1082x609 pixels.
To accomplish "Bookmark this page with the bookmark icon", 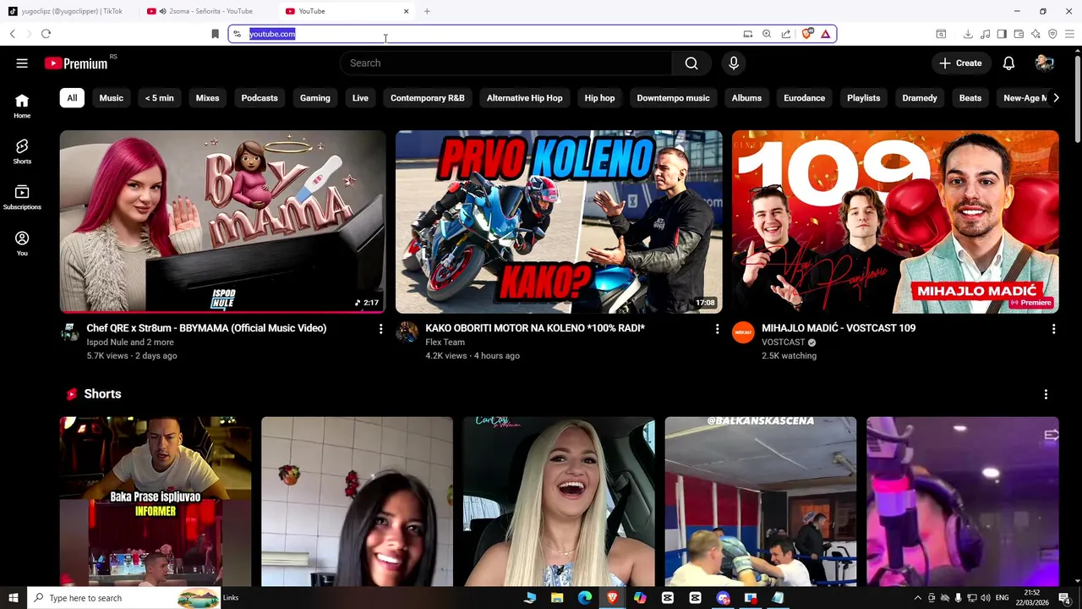I will click(x=215, y=34).
